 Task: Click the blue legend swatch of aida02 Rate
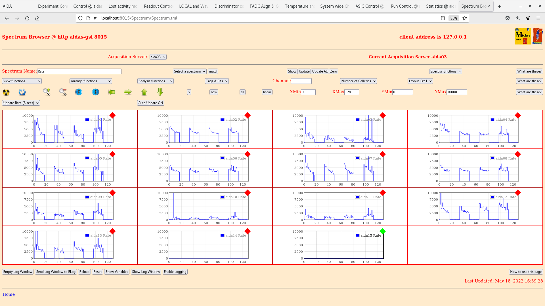[x=222, y=120]
